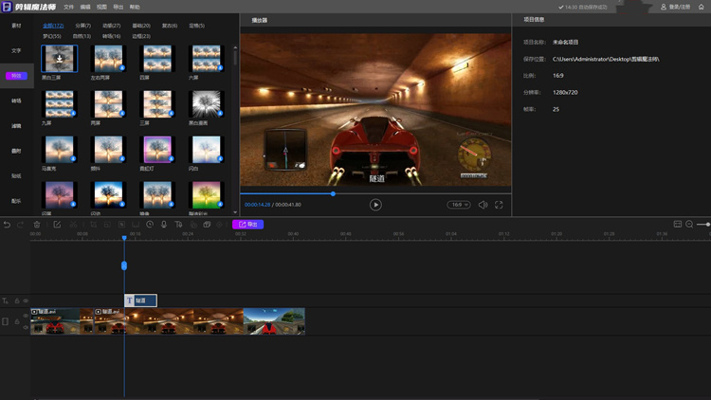Select the highlighted 特效 sidebar tab

[16, 76]
